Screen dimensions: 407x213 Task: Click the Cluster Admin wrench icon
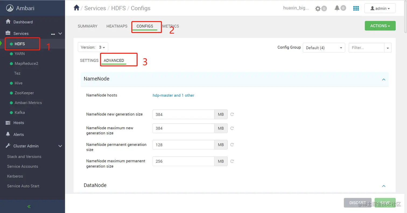click(8, 146)
